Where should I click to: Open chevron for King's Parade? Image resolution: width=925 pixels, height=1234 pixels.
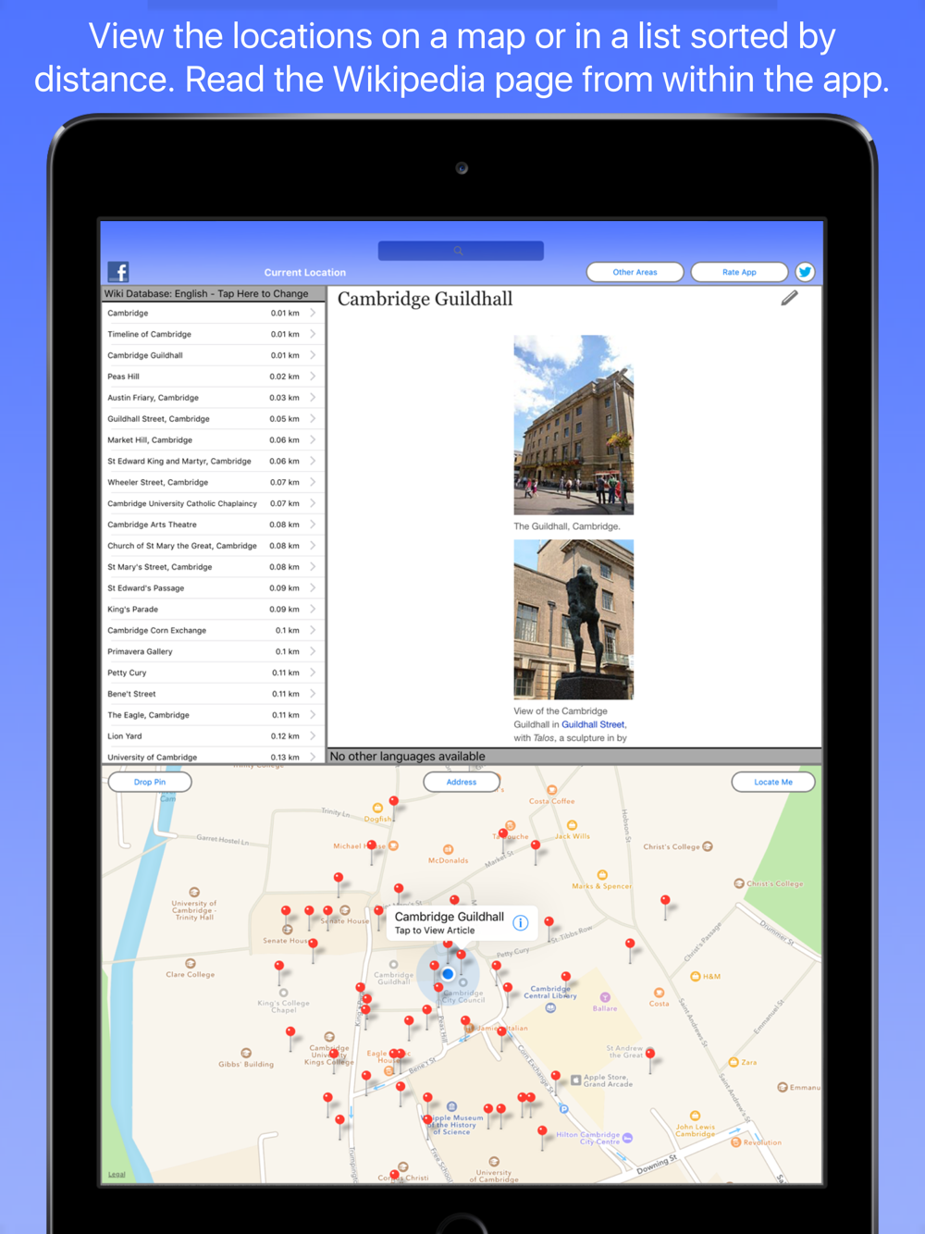click(313, 610)
